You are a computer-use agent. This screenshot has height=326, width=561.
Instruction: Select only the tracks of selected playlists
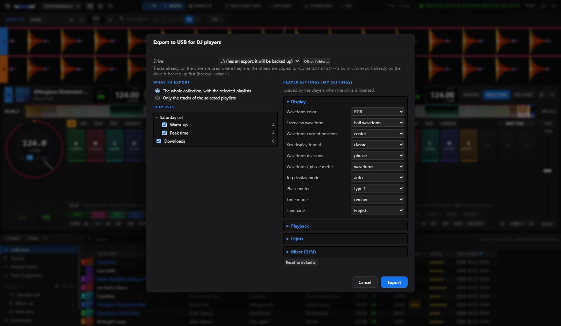click(157, 98)
